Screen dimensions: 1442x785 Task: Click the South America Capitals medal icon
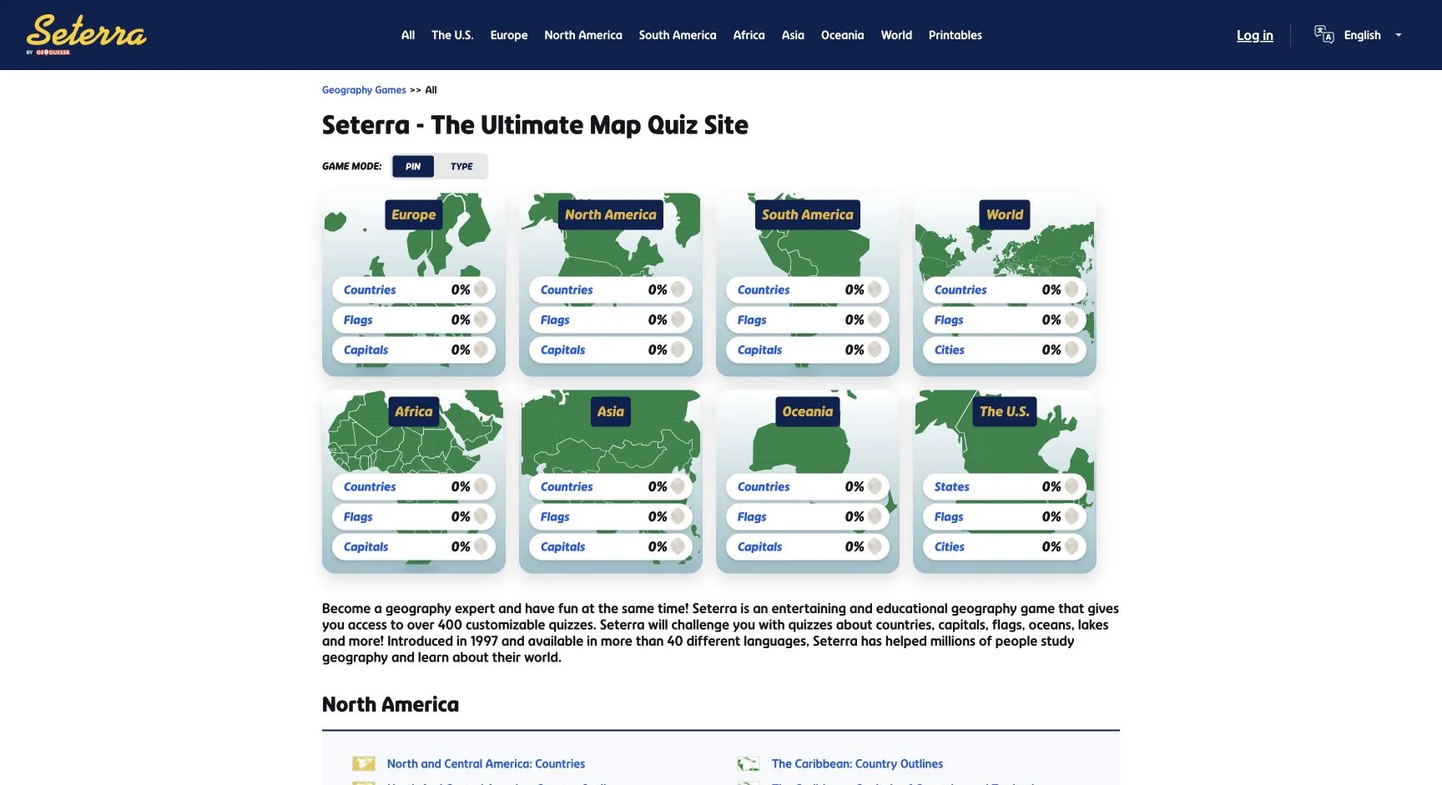tap(875, 350)
